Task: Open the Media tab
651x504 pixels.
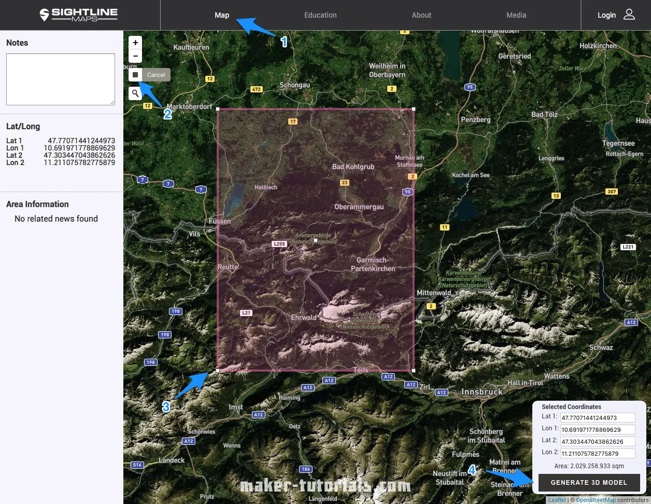Action: 516,15
